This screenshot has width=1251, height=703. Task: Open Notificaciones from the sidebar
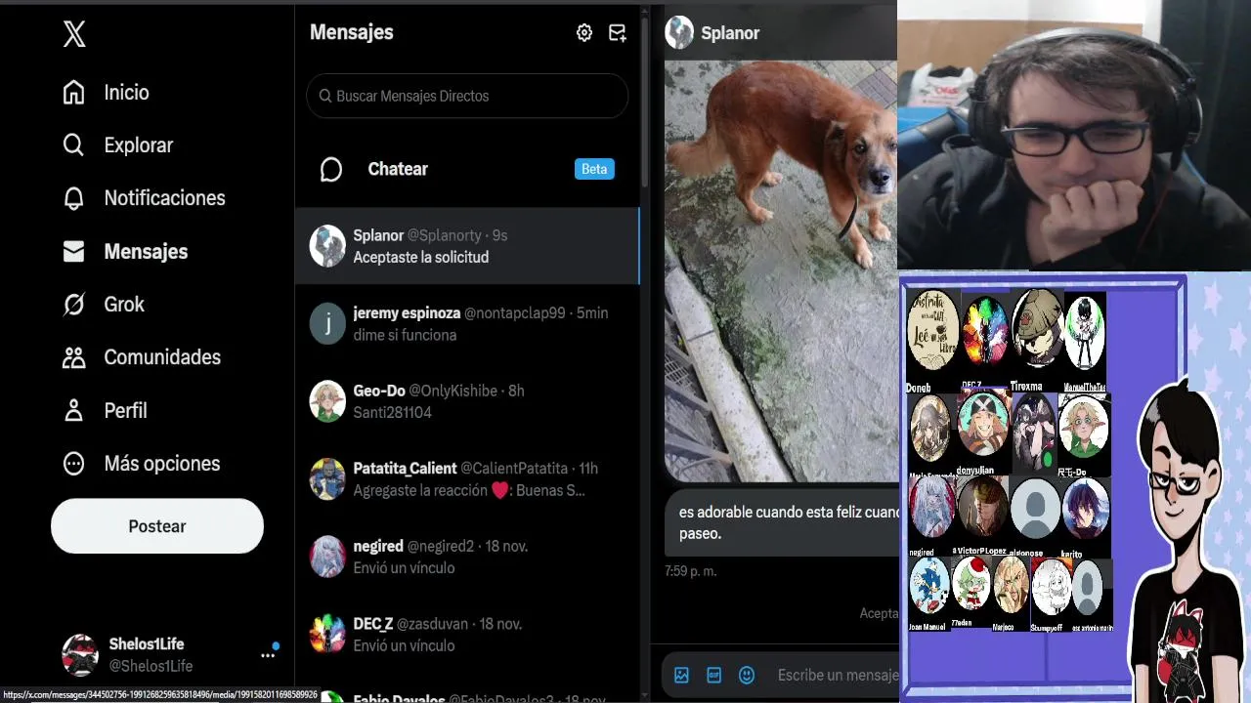coord(144,198)
